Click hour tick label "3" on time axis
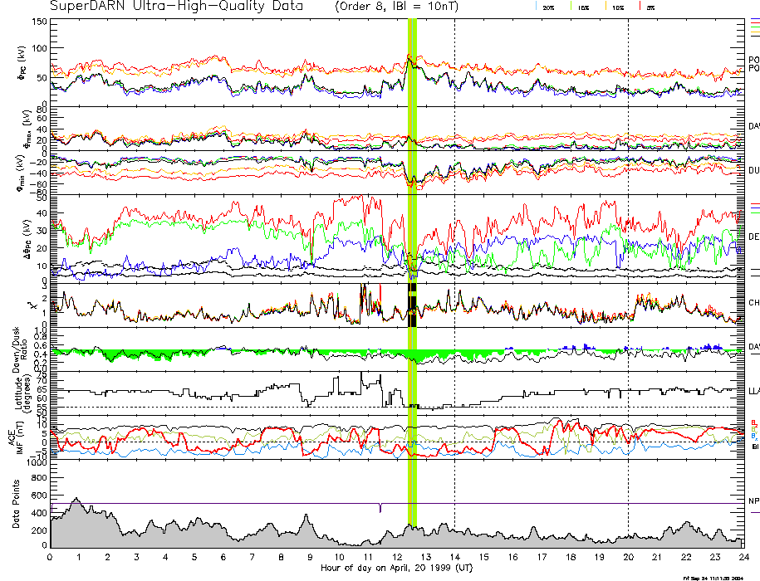Screen dimensions: 760x581 pyautogui.click(x=137, y=557)
